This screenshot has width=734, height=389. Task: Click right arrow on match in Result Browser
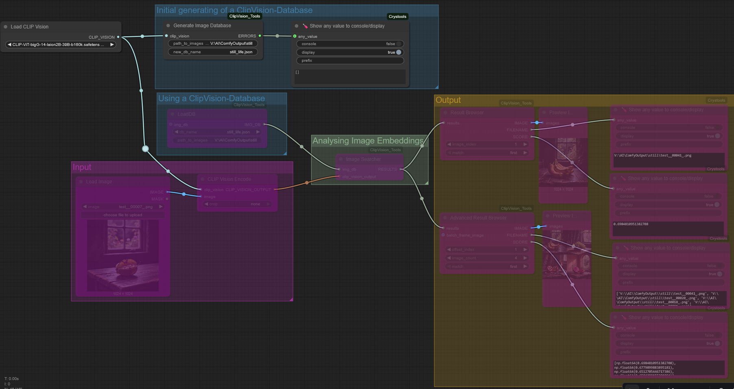tap(525, 153)
